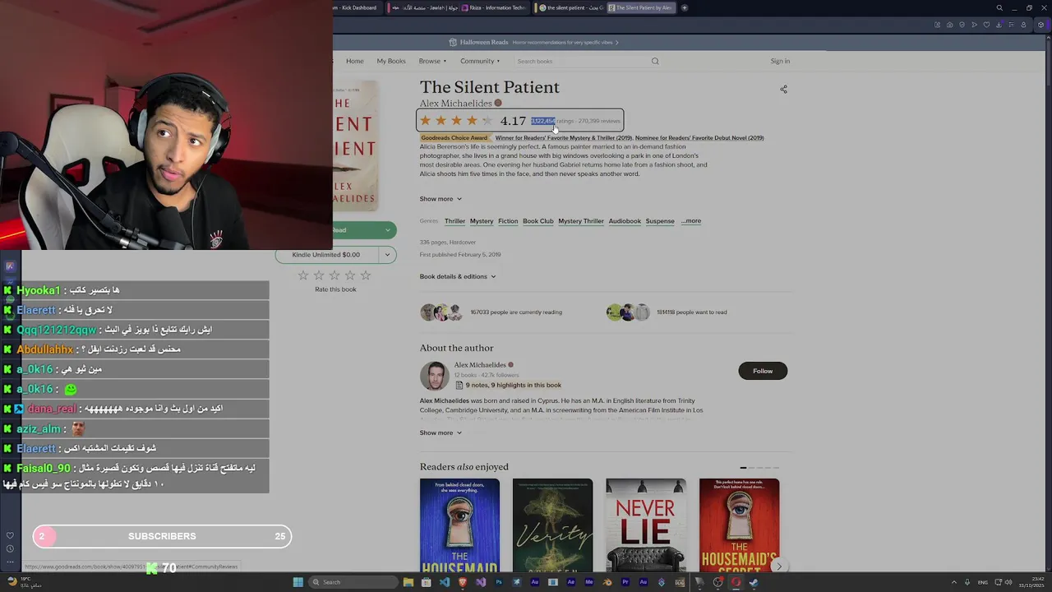Switch to the Kick Dashboard tab
The width and height of the screenshot is (1052, 592).
click(355, 7)
